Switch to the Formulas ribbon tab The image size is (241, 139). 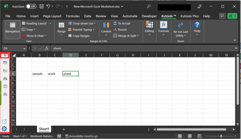pos(72,16)
